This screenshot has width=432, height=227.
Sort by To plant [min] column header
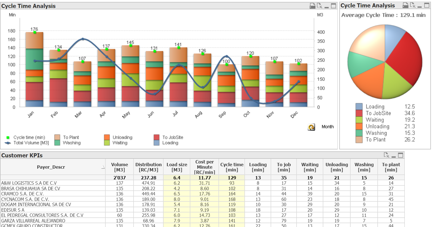coord(391,167)
